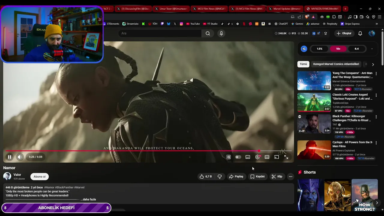Viewport: 384px width, 216px height.
Task: Click the vidIQ IQ logo badge
Action: (304, 49)
